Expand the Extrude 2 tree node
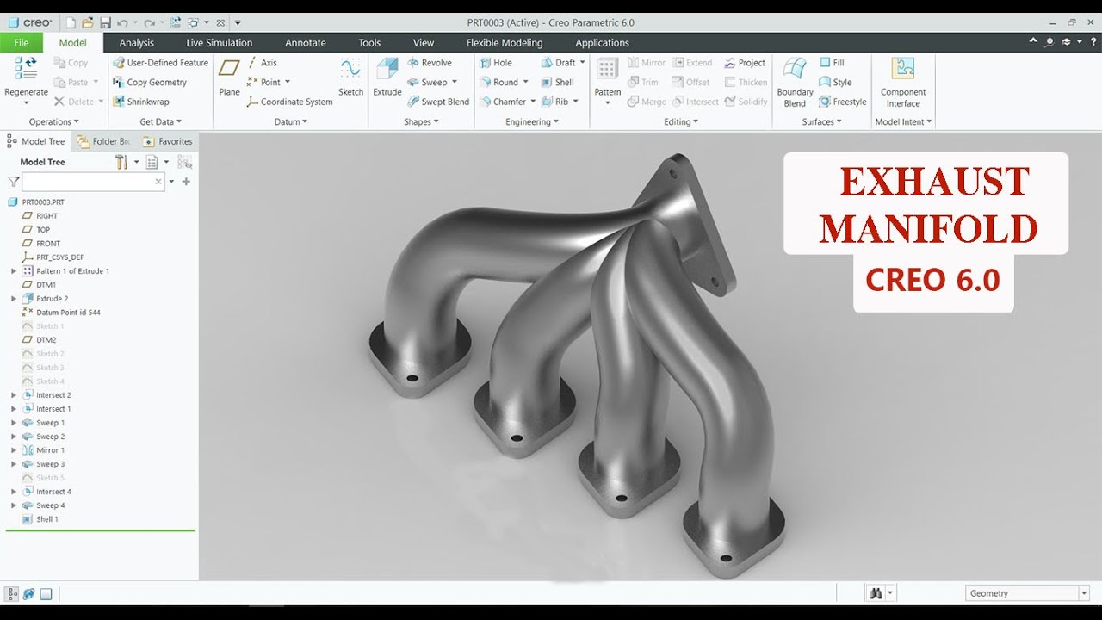This screenshot has height=620, width=1102. (x=14, y=299)
